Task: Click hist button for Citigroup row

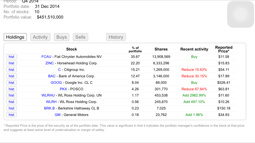Action: click(x=11, y=70)
